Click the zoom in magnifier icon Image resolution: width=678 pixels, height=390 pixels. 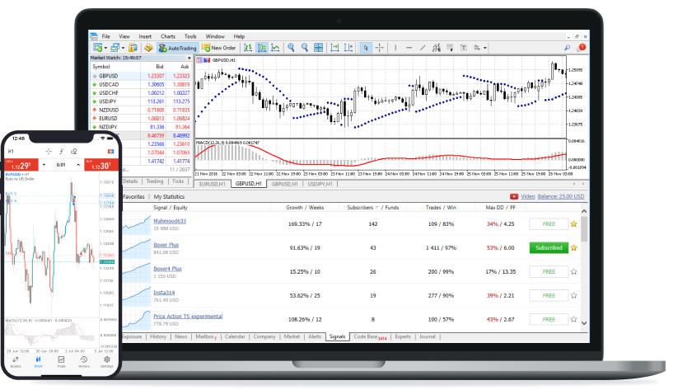coord(292,48)
